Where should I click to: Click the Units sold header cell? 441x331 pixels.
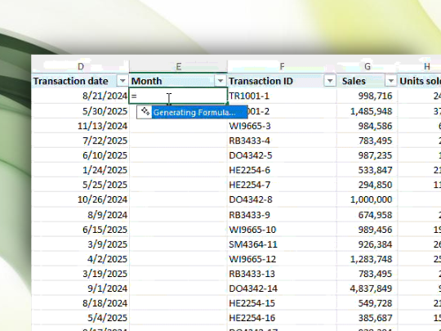pos(419,81)
